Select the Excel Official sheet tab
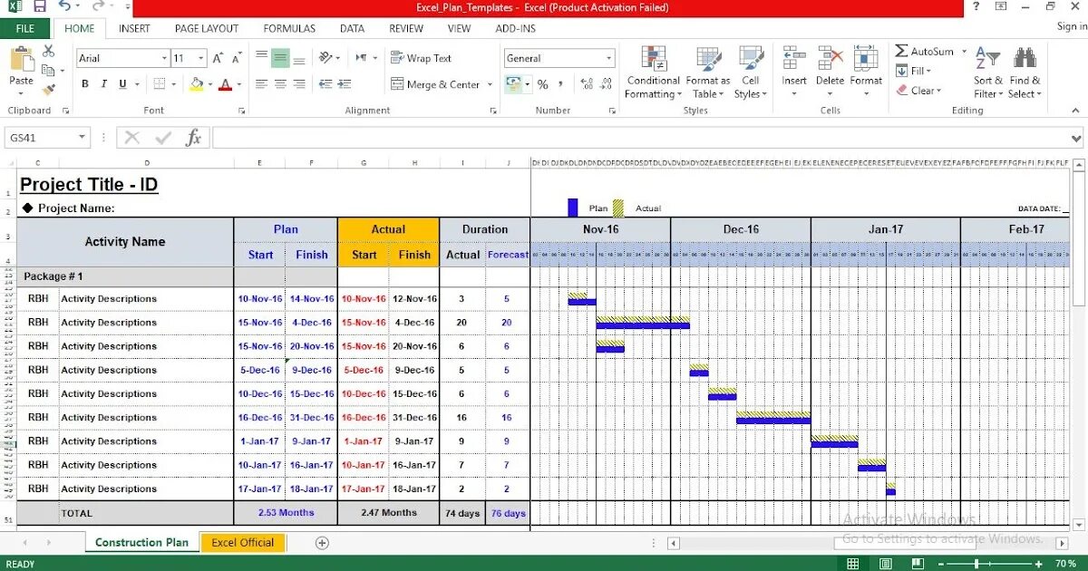1088x571 pixels. [242, 542]
